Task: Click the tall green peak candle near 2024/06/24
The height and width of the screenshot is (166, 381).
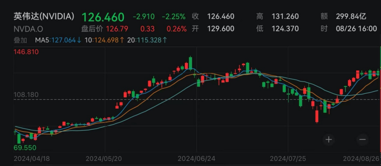Action: pos(190,63)
